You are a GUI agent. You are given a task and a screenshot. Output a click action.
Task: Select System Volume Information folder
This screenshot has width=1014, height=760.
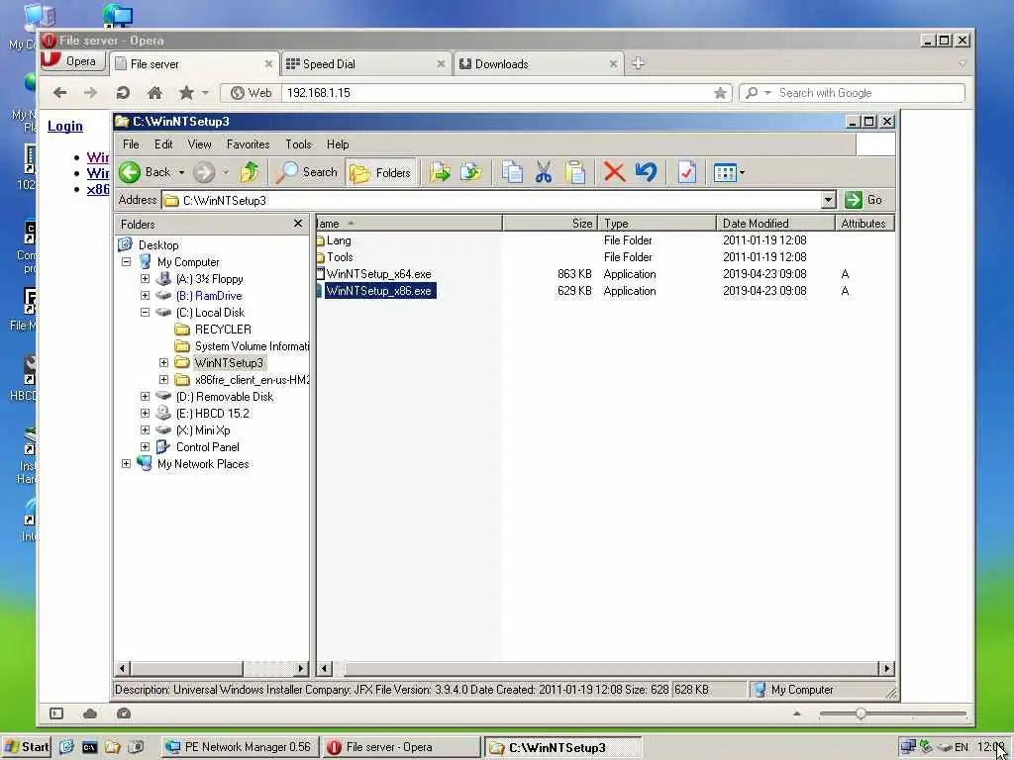pos(252,345)
